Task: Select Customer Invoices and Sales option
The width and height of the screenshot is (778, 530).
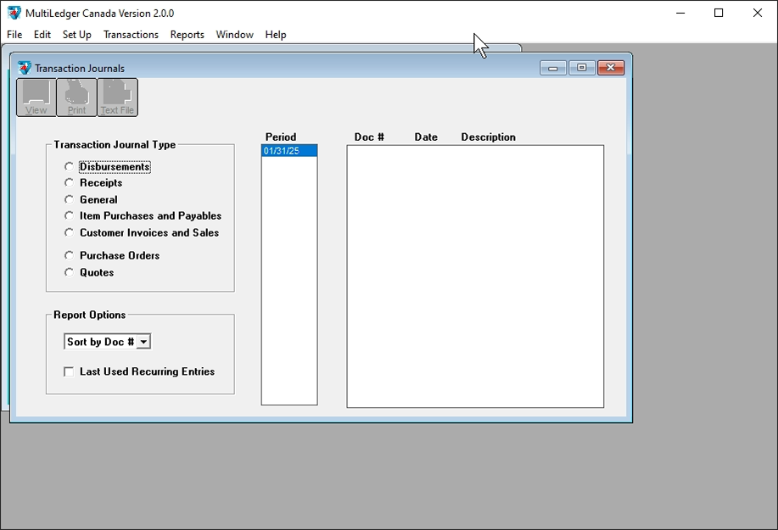Action: tap(70, 232)
